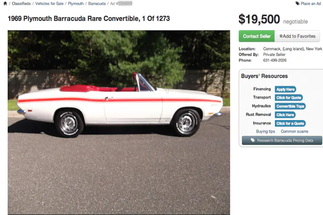
Task: Open the Classifieds breadcrumb
Action: [x=21, y=3]
